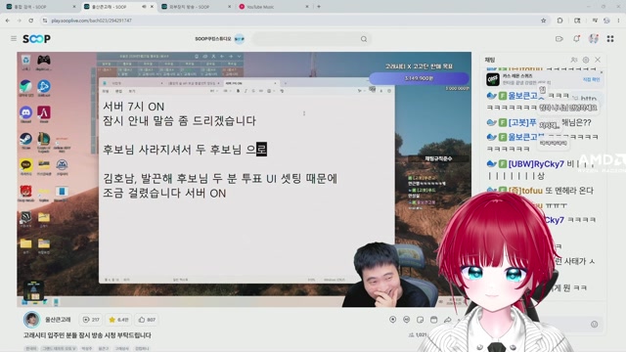Viewport: 626px width, 352px height.
Task: Click the sticker icon below the player
Action: [x=420, y=320]
